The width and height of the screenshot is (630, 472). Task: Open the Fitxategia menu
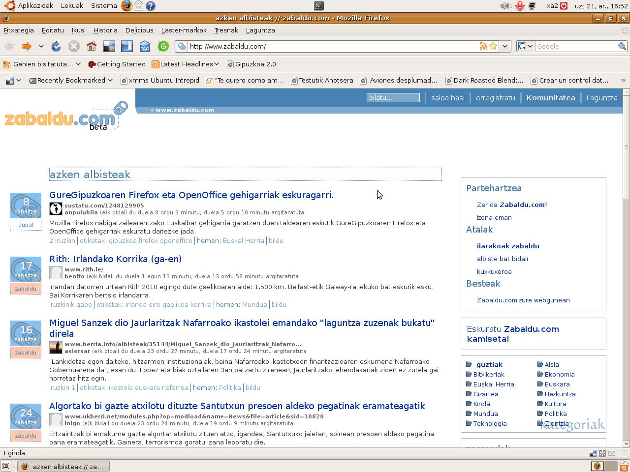point(19,30)
